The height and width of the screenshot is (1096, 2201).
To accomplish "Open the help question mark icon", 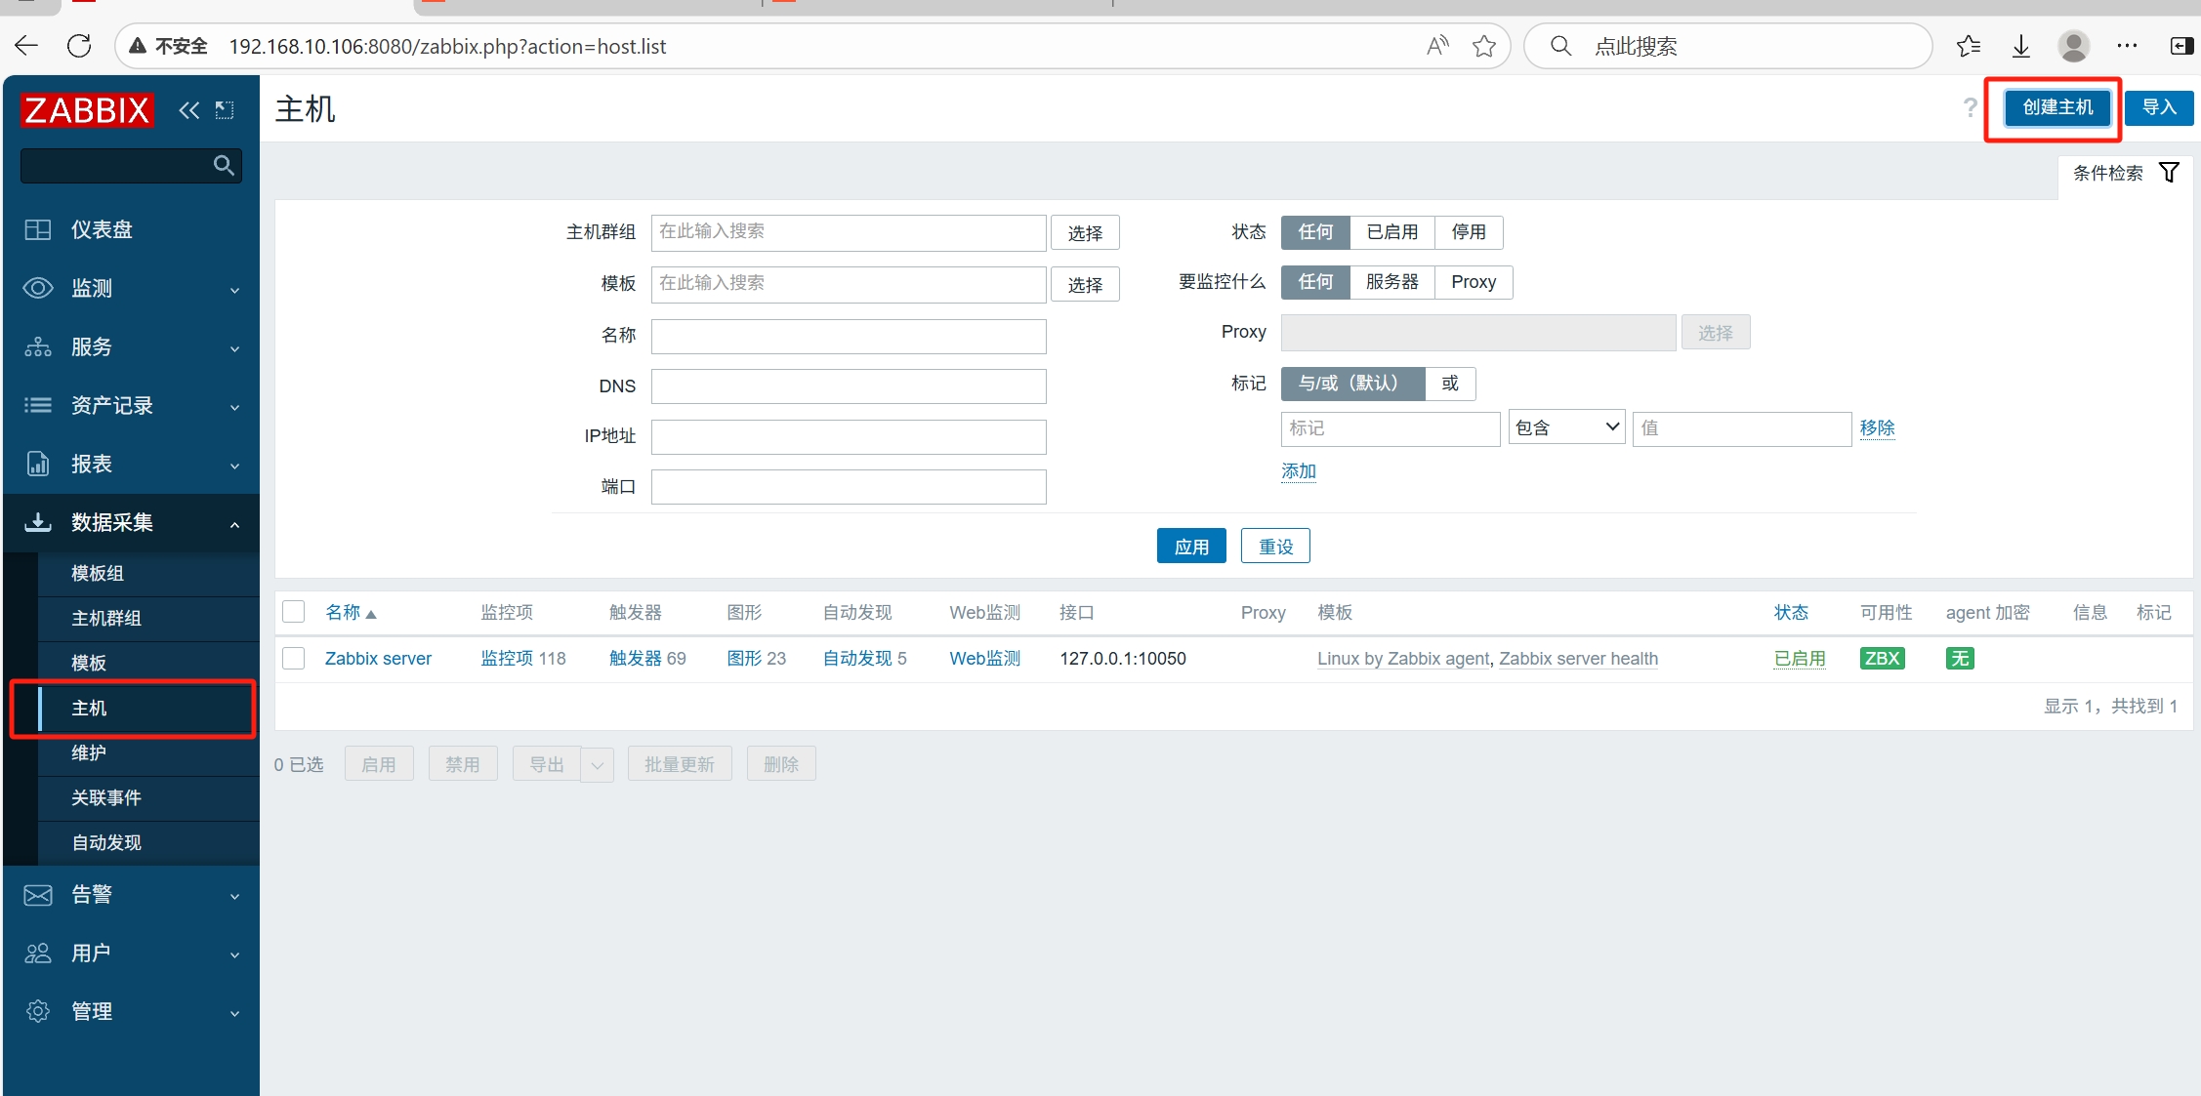I will tap(1970, 107).
